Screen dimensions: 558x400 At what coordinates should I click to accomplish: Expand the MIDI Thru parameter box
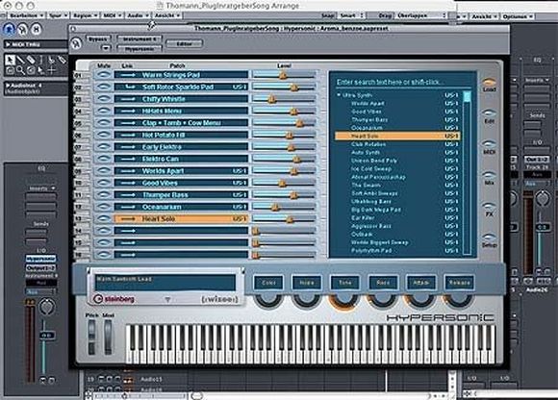[x=7, y=45]
